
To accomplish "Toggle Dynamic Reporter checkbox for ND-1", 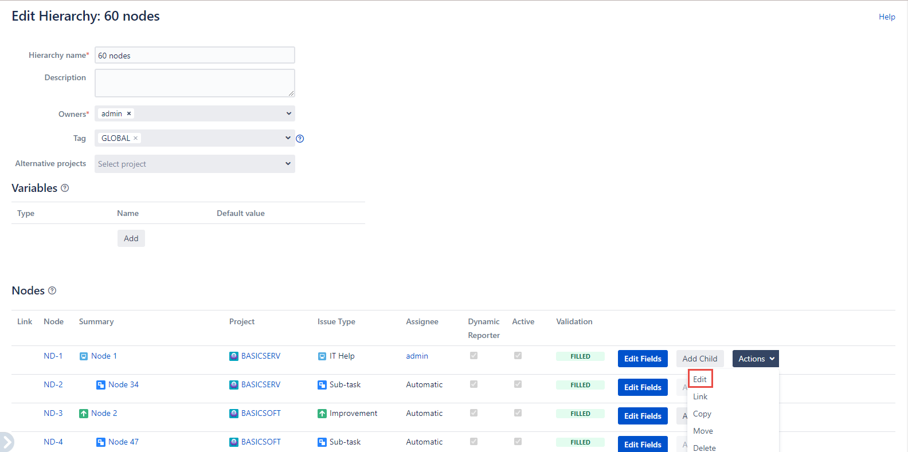I will [473, 356].
